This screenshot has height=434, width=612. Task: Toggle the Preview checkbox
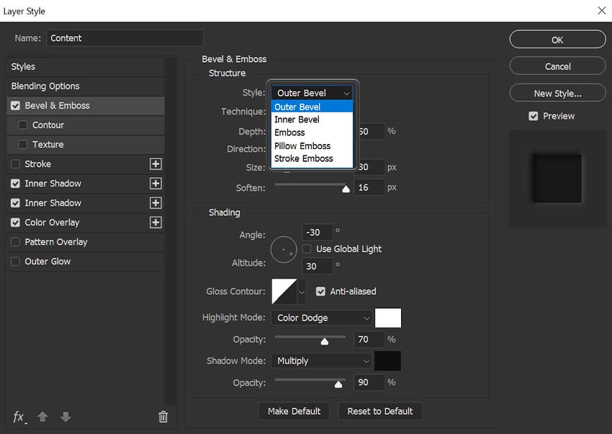click(534, 116)
